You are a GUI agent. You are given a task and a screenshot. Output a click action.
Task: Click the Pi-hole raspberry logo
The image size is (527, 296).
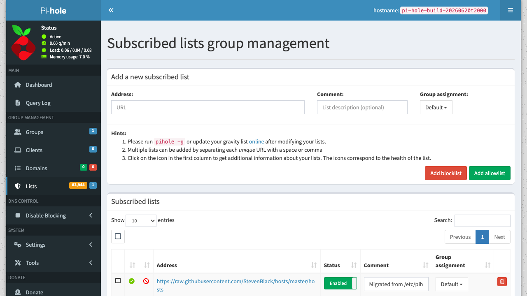click(x=23, y=43)
